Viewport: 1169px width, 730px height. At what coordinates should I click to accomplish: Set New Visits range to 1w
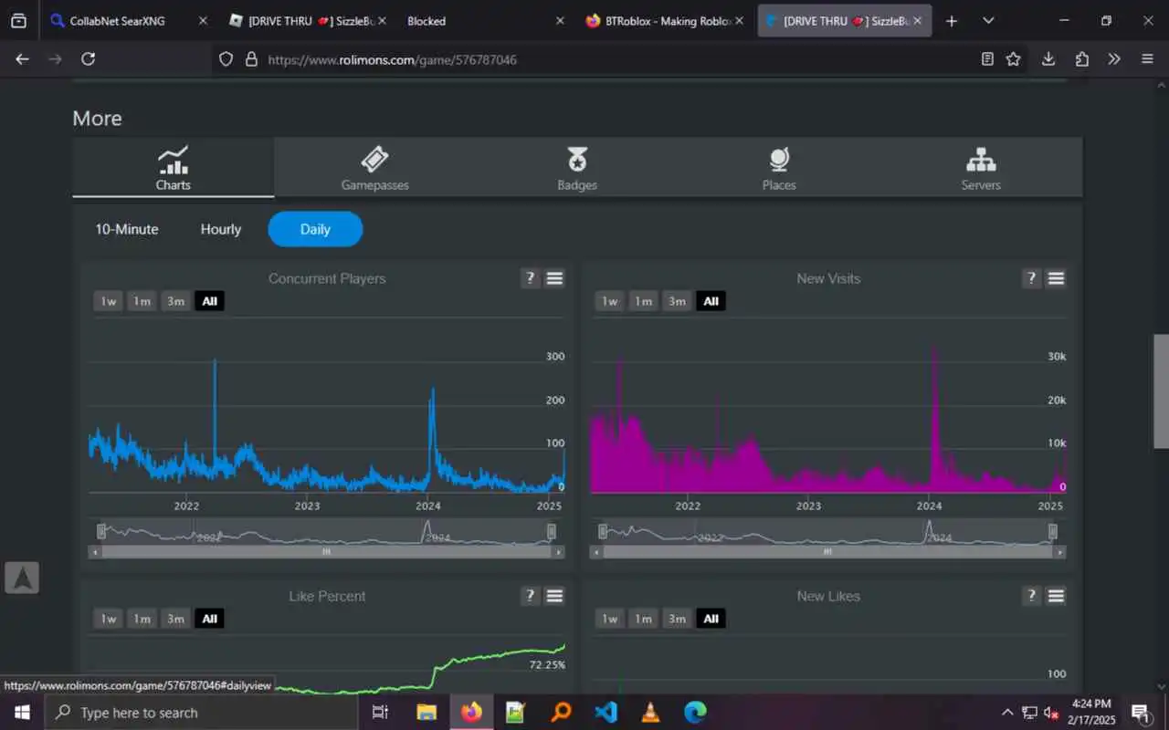[609, 301]
